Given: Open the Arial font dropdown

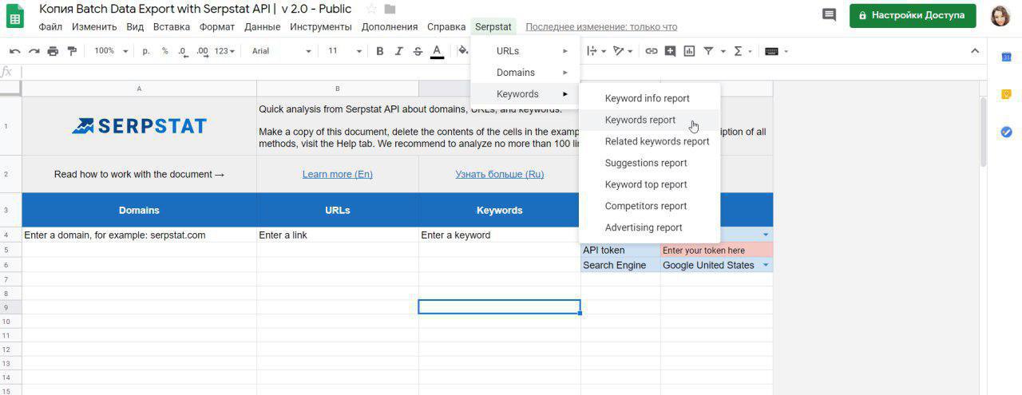Looking at the screenshot, I should click(x=281, y=51).
